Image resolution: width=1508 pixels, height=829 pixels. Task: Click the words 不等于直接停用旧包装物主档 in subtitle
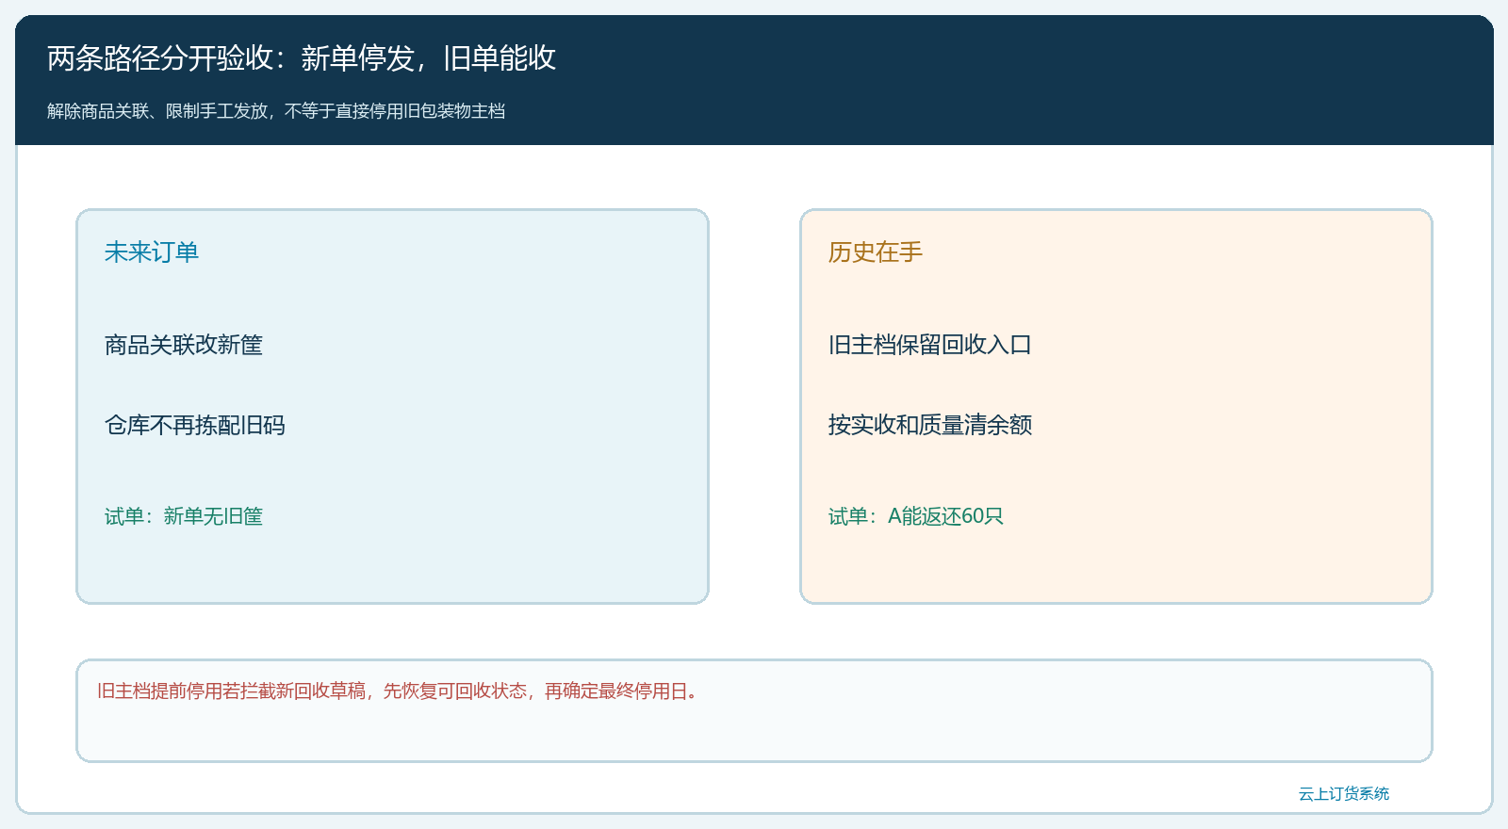click(395, 111)
